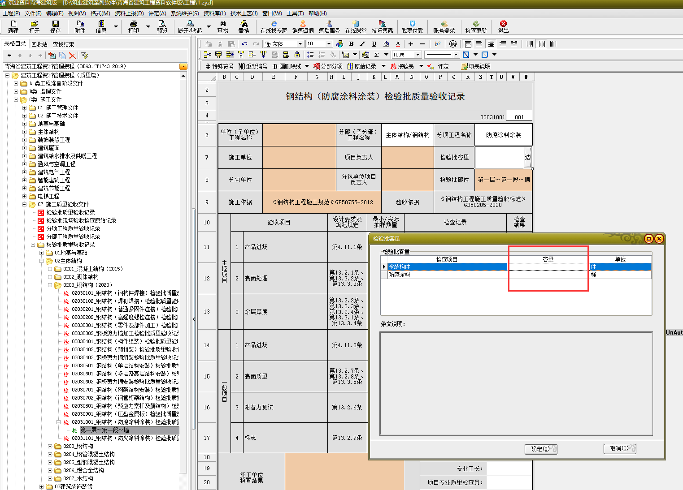683x490 pixels.
Task: Switch to the 查找结果 tab
Action: [x=63, y=44]
